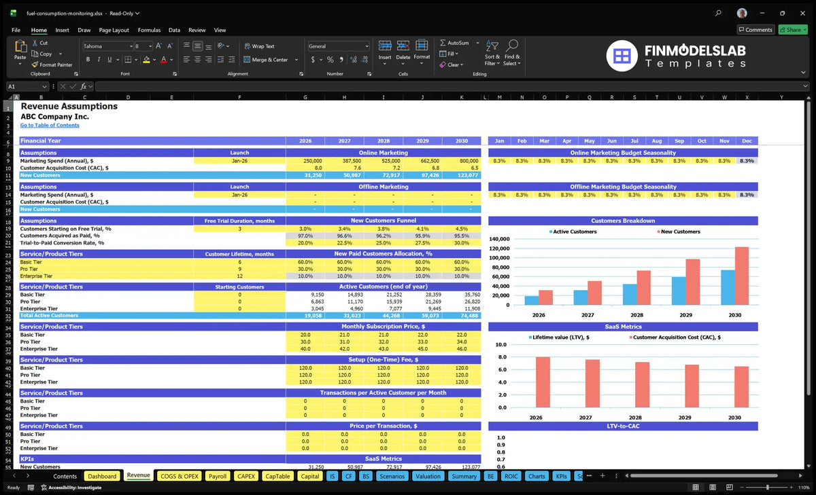This screenshot has width=816, height=495.
Task: Click Decrease Decimal icon
Action: point(363,60)
